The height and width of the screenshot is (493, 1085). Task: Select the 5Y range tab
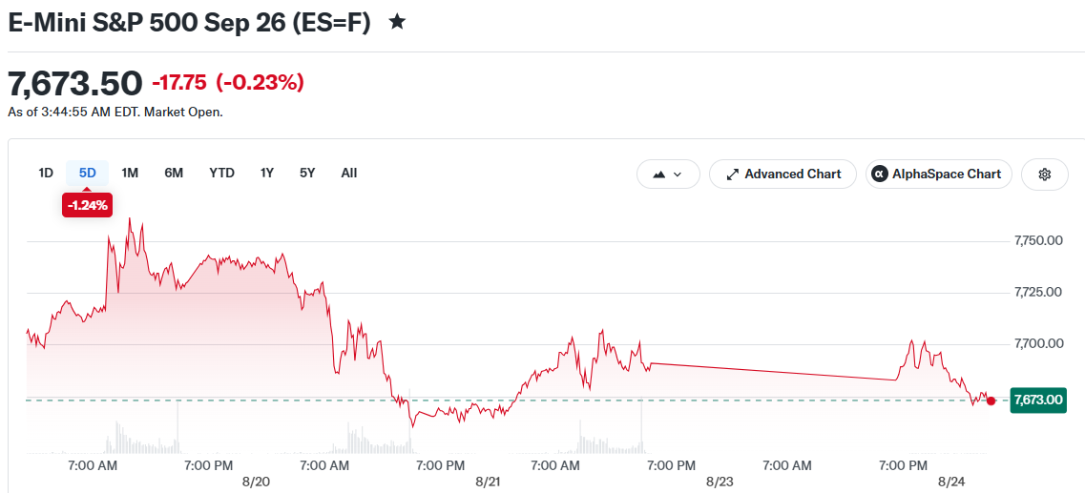tap(307, 173)
